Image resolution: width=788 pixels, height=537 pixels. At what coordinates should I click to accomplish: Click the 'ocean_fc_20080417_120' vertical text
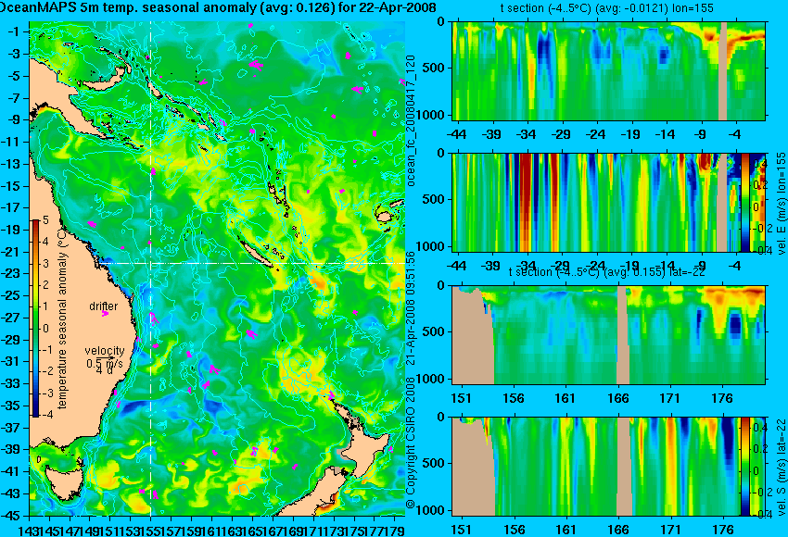[x=411, y=121]
